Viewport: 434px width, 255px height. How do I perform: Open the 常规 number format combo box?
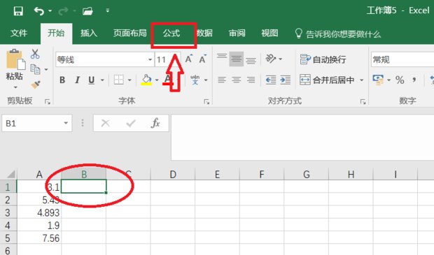[x=402, y=59]
